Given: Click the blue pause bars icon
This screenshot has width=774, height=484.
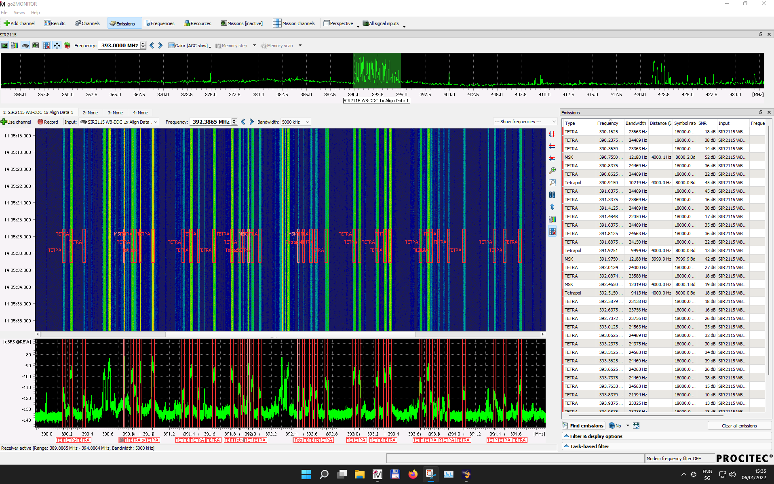Looking at the screenshot, I should pos(552,195).
